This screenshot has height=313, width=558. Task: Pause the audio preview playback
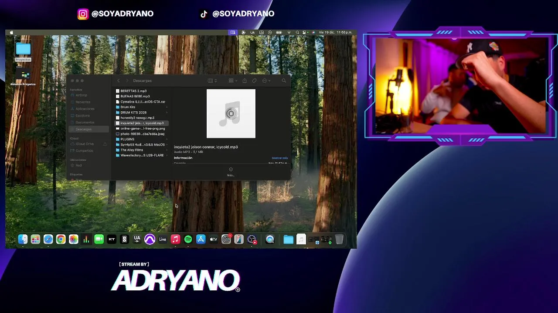(231, 114)
